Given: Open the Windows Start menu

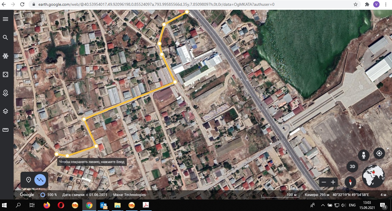Looking at the screenshot, I should (x=5, y=206).
